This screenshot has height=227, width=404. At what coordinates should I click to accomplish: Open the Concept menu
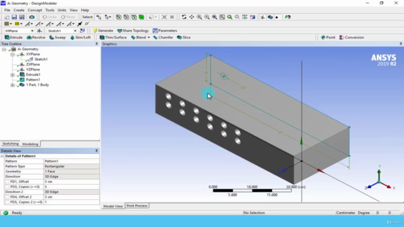point(35,10)
